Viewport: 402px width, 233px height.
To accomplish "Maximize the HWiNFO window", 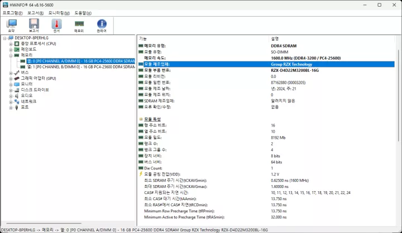I will [x=380, y=5].
